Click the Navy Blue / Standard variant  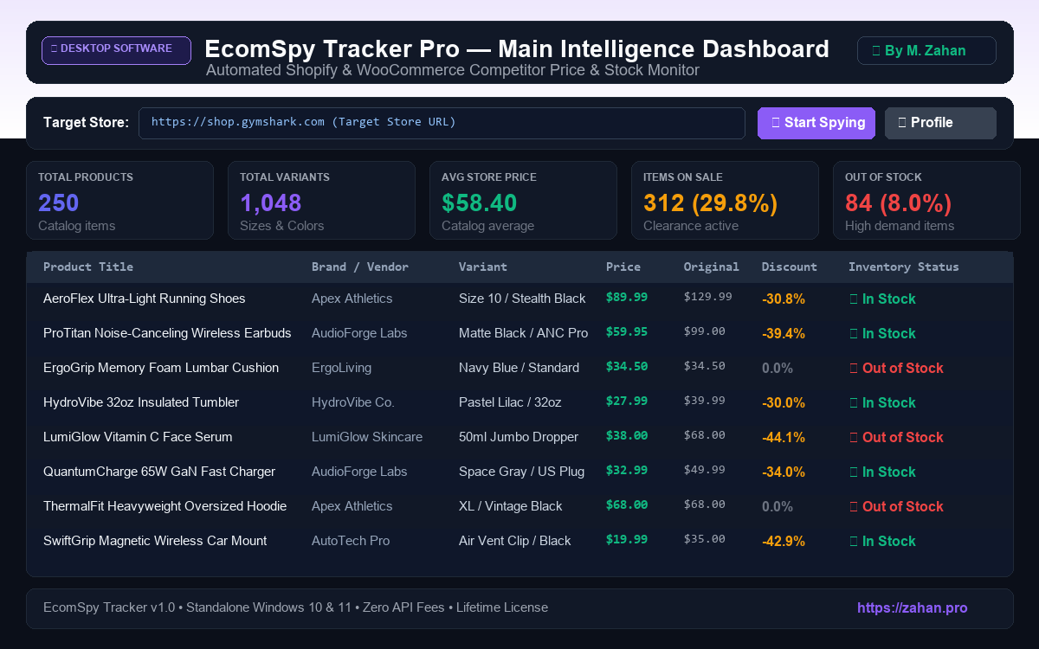(519, 368)
